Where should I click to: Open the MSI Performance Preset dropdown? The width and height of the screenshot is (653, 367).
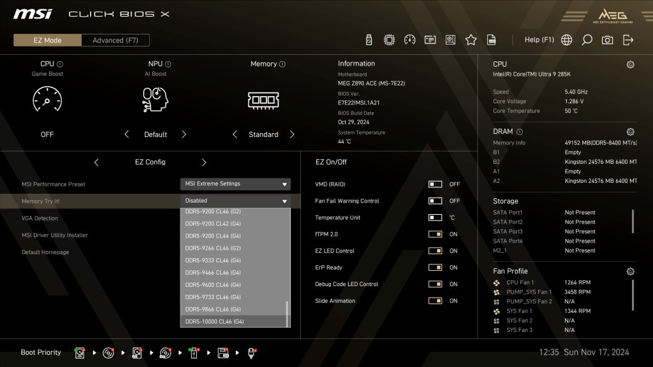point(235,184)
